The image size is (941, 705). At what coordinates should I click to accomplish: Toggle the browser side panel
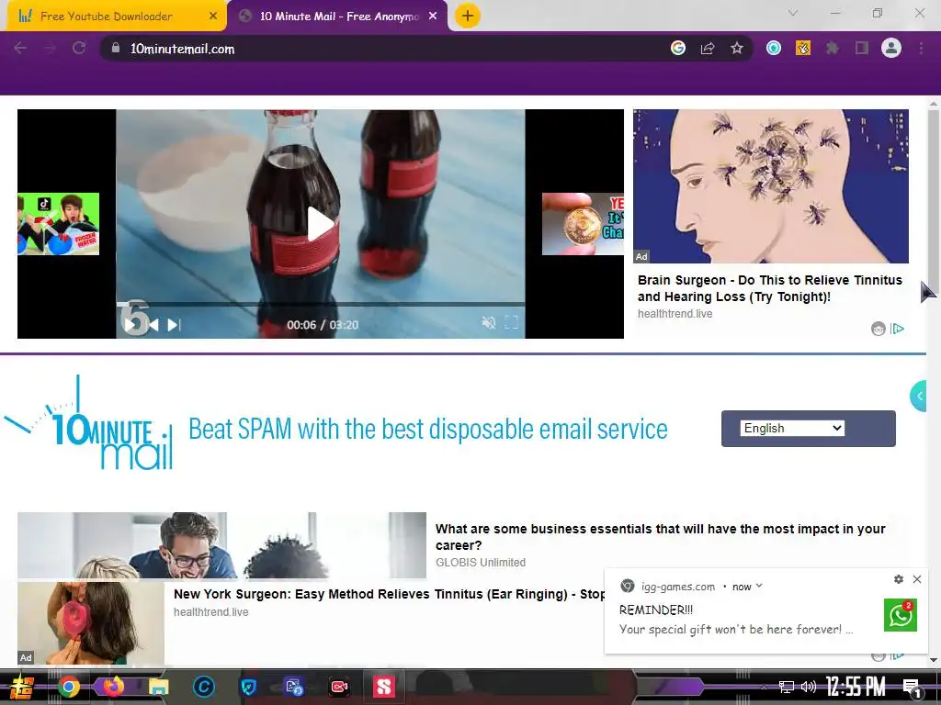[862, 49]
